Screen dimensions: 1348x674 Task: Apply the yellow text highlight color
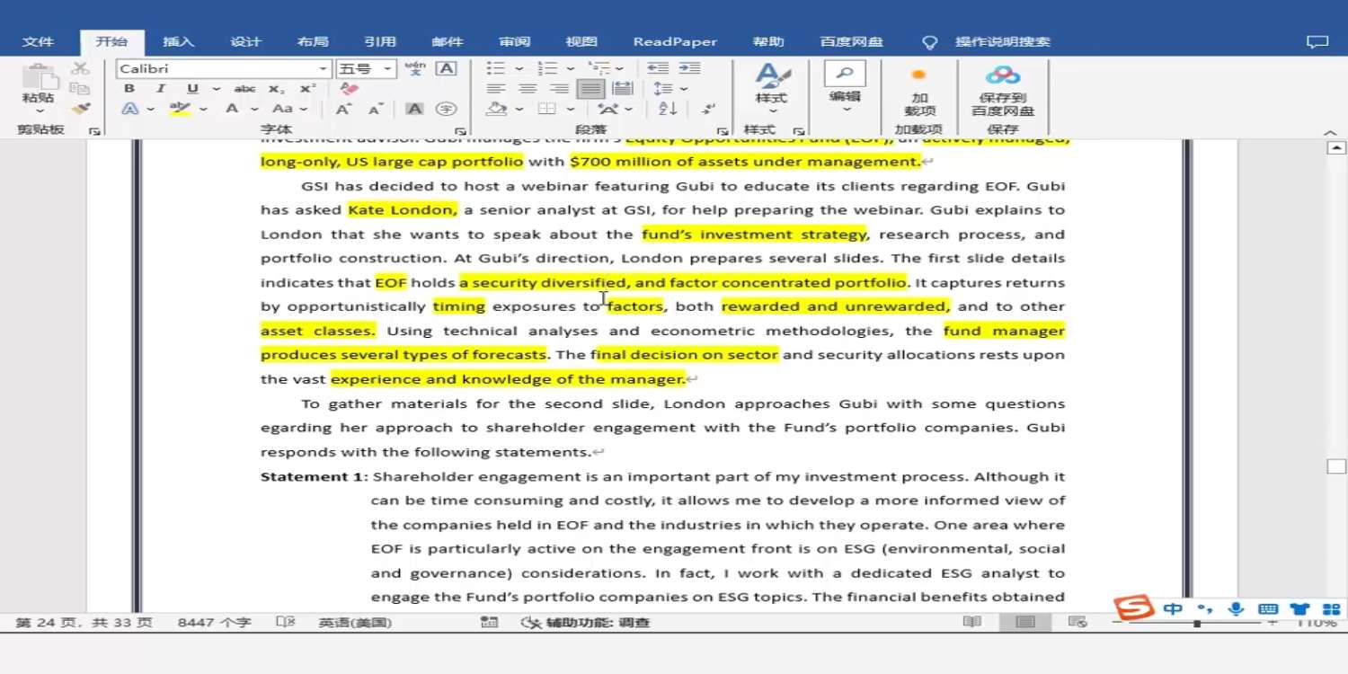pyautogui.click(x=180, y=109)
